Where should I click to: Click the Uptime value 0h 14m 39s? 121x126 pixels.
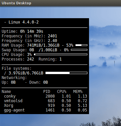32,31
